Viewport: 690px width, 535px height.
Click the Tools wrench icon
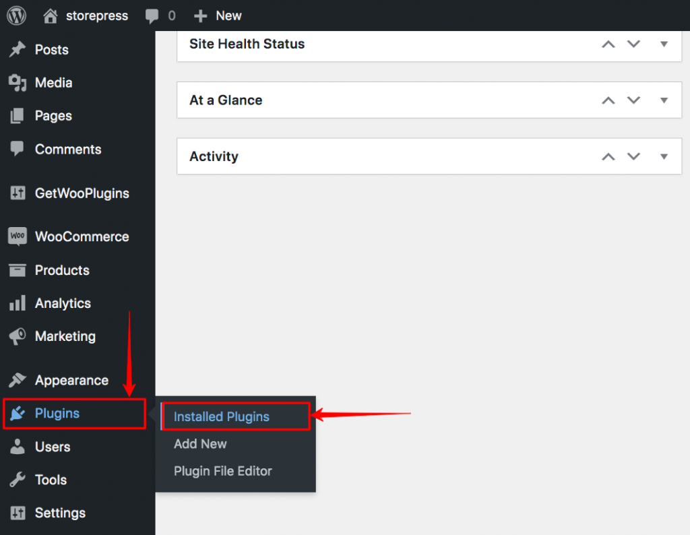coord(18,480)
